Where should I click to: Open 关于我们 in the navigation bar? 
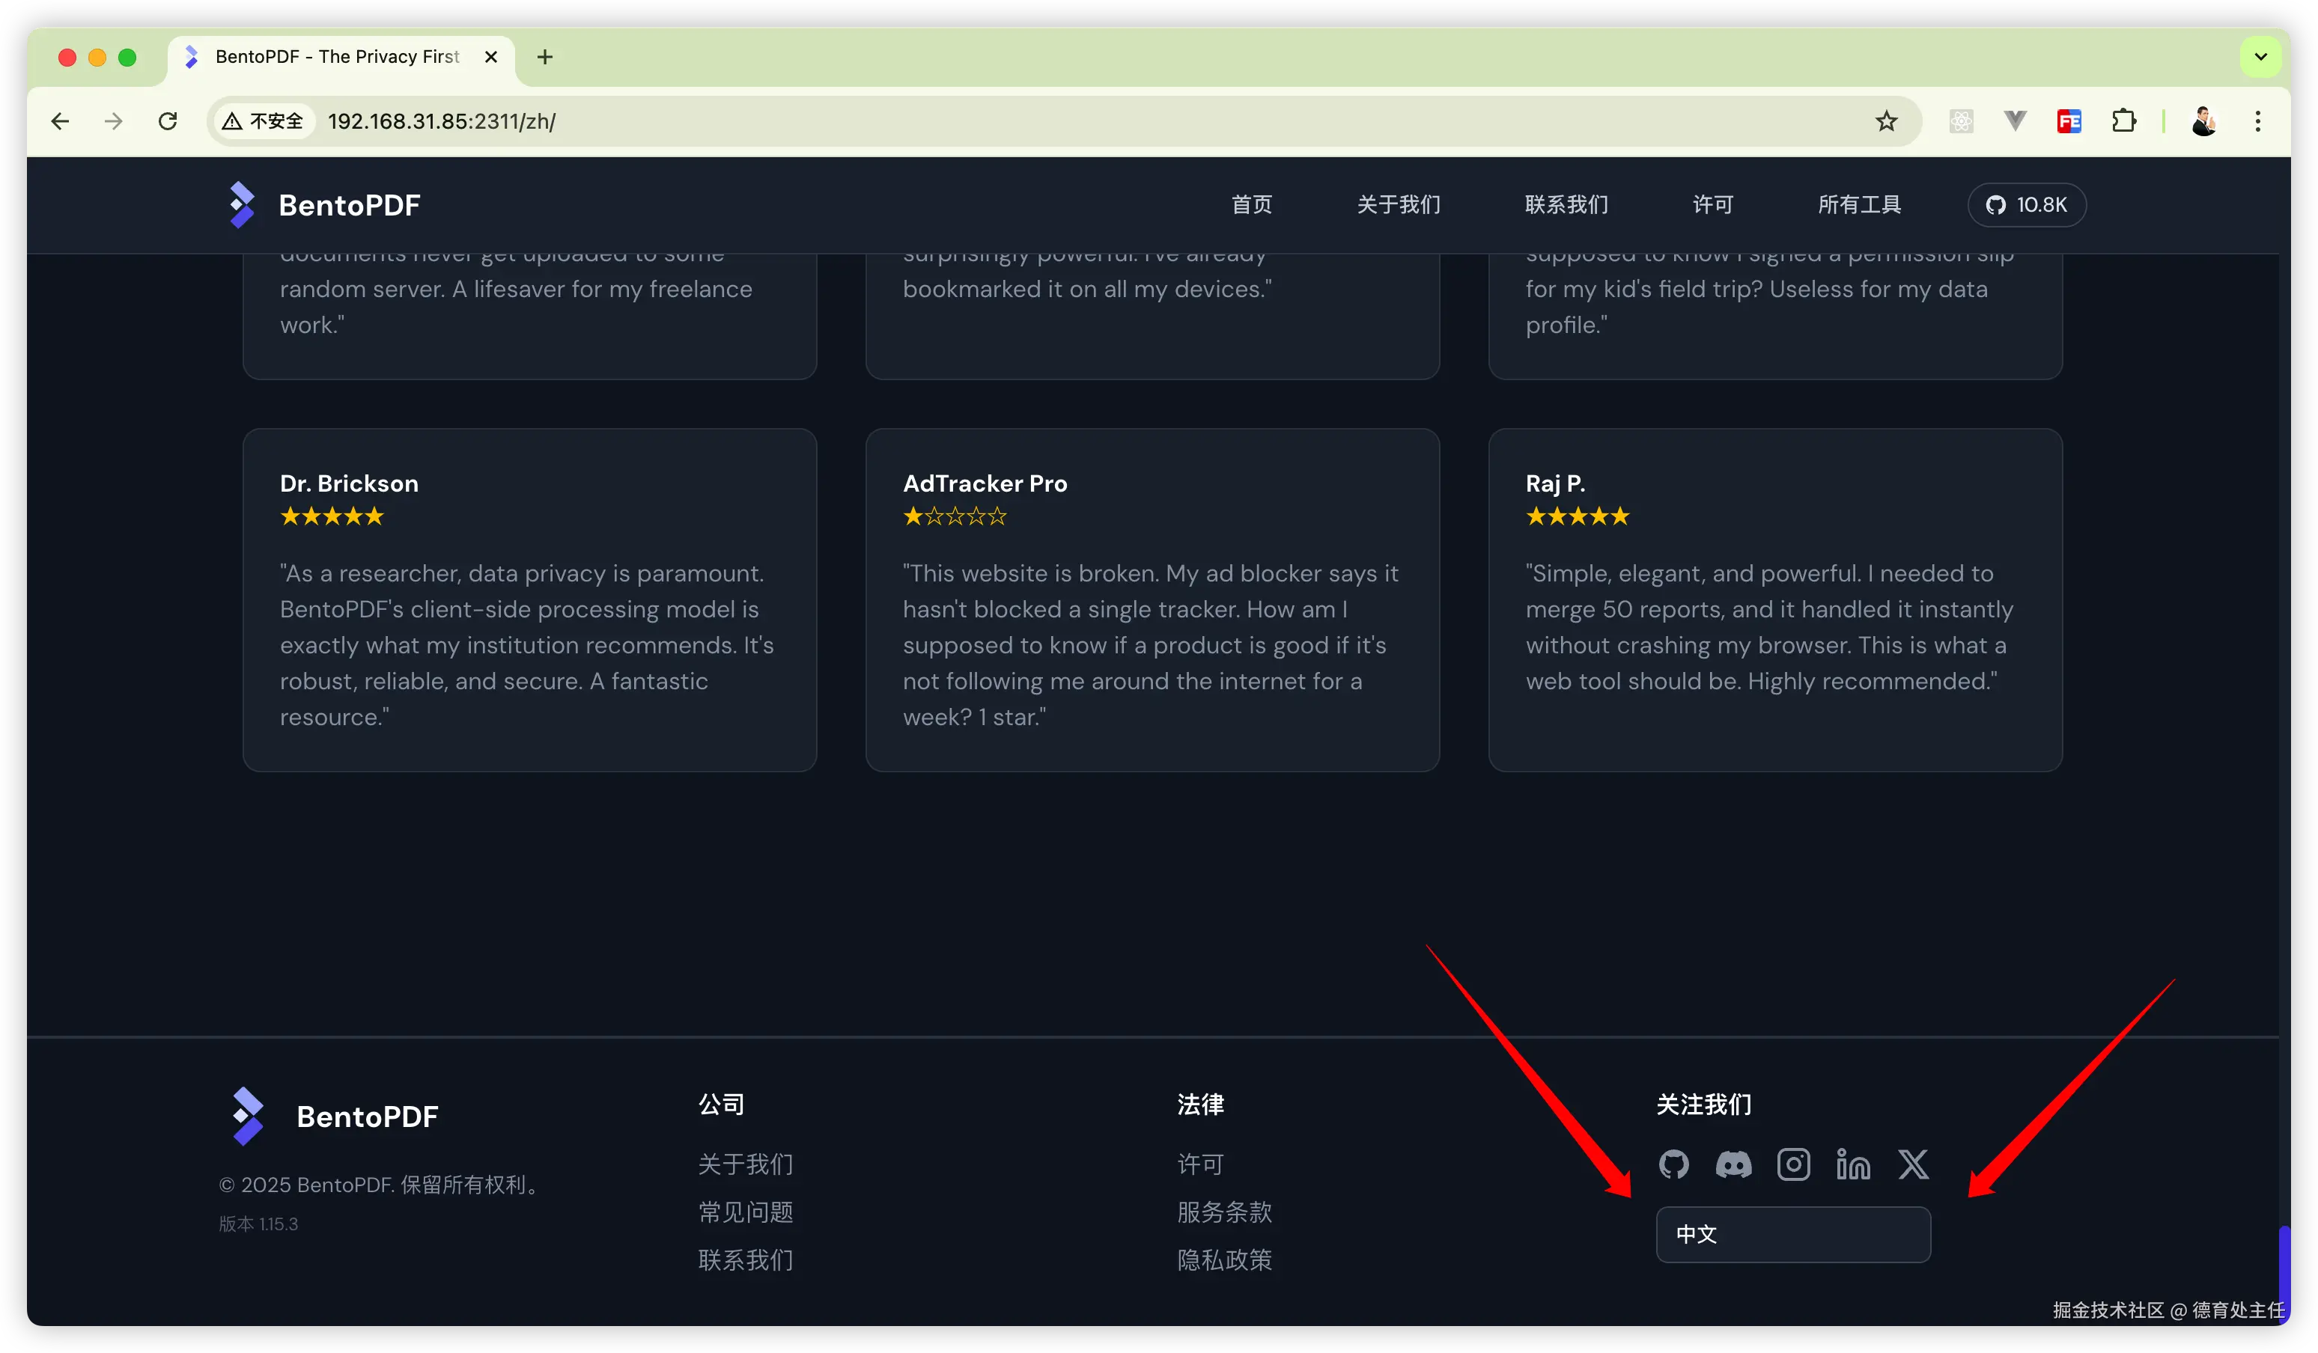point(1398,204)
